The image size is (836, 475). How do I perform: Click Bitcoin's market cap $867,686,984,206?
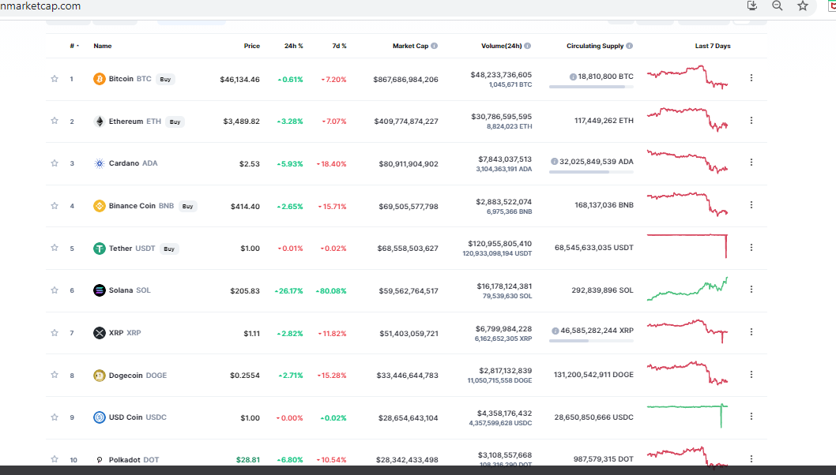point(405,80)
